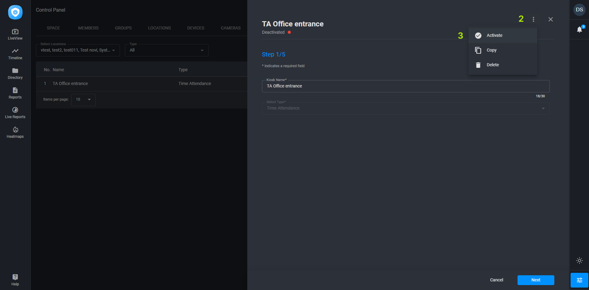This screenshot has height=290, width=589.
Task: Expand the Select Locations dropdown
Action: [78, 50]
